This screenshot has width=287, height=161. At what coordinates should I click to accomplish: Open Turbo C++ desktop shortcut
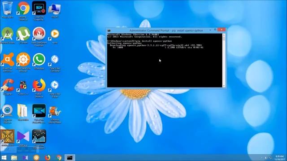coord(23,88)
